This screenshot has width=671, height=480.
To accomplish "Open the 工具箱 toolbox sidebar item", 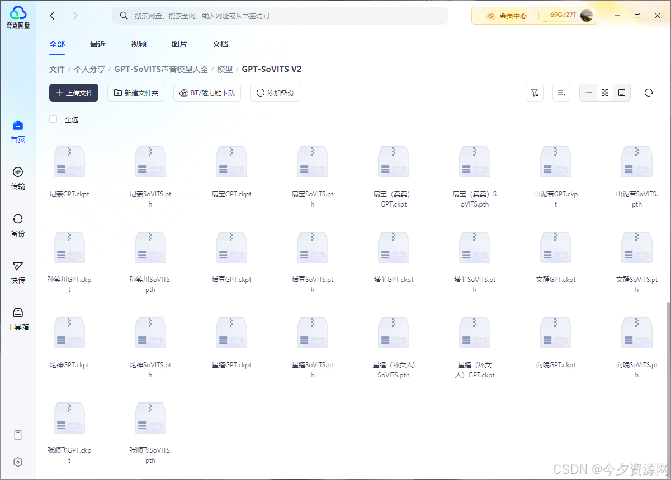I will [18, 319].
